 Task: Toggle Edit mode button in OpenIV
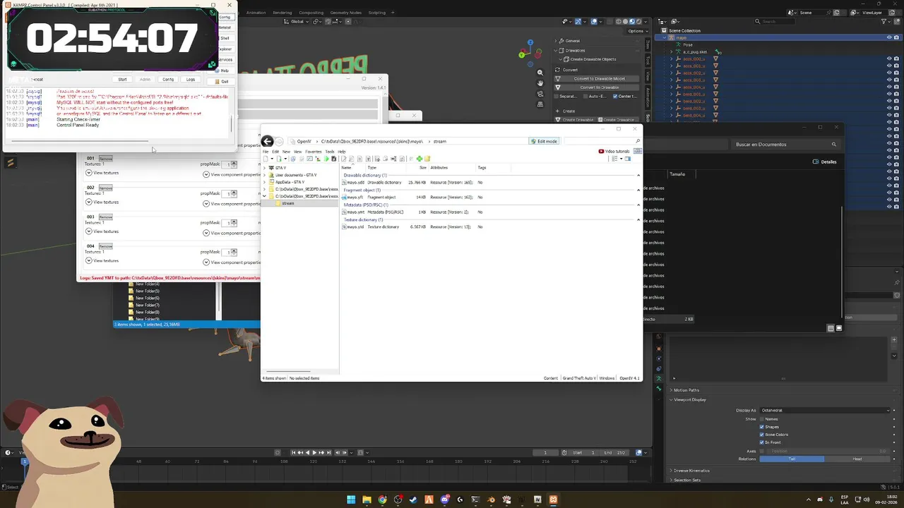[544, 141]
